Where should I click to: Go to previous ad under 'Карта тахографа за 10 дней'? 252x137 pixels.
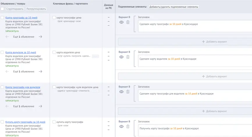click(x=7, y=37)
